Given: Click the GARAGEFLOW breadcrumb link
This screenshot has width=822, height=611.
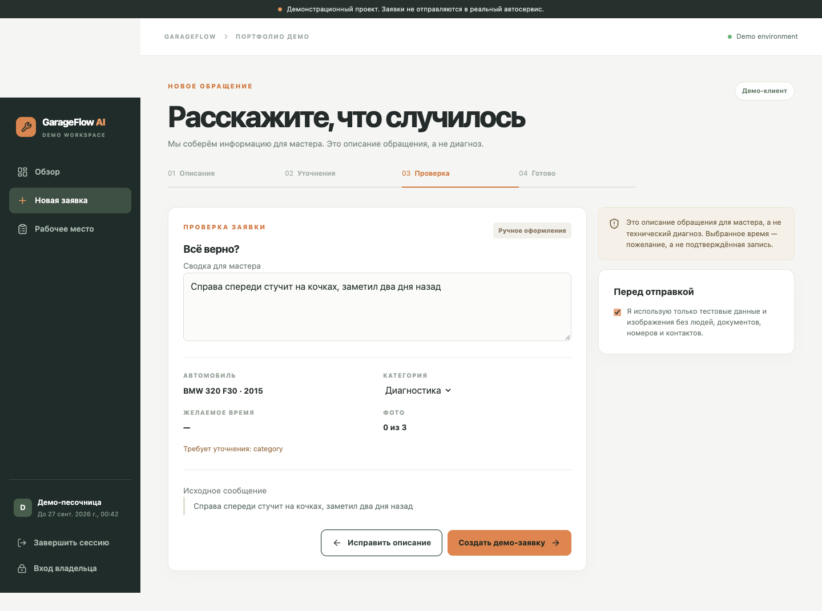Looking at the screenshot, I should point(190,37).
